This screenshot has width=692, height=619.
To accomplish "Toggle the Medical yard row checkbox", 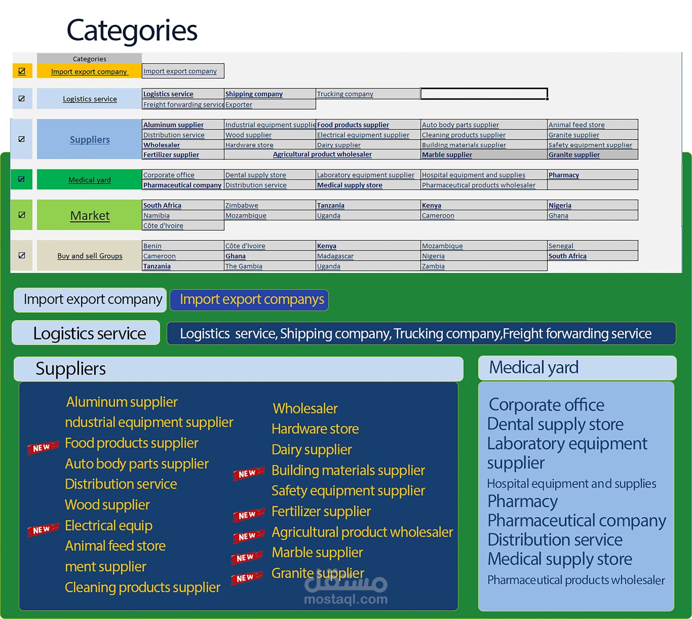I will pos(21,179).
